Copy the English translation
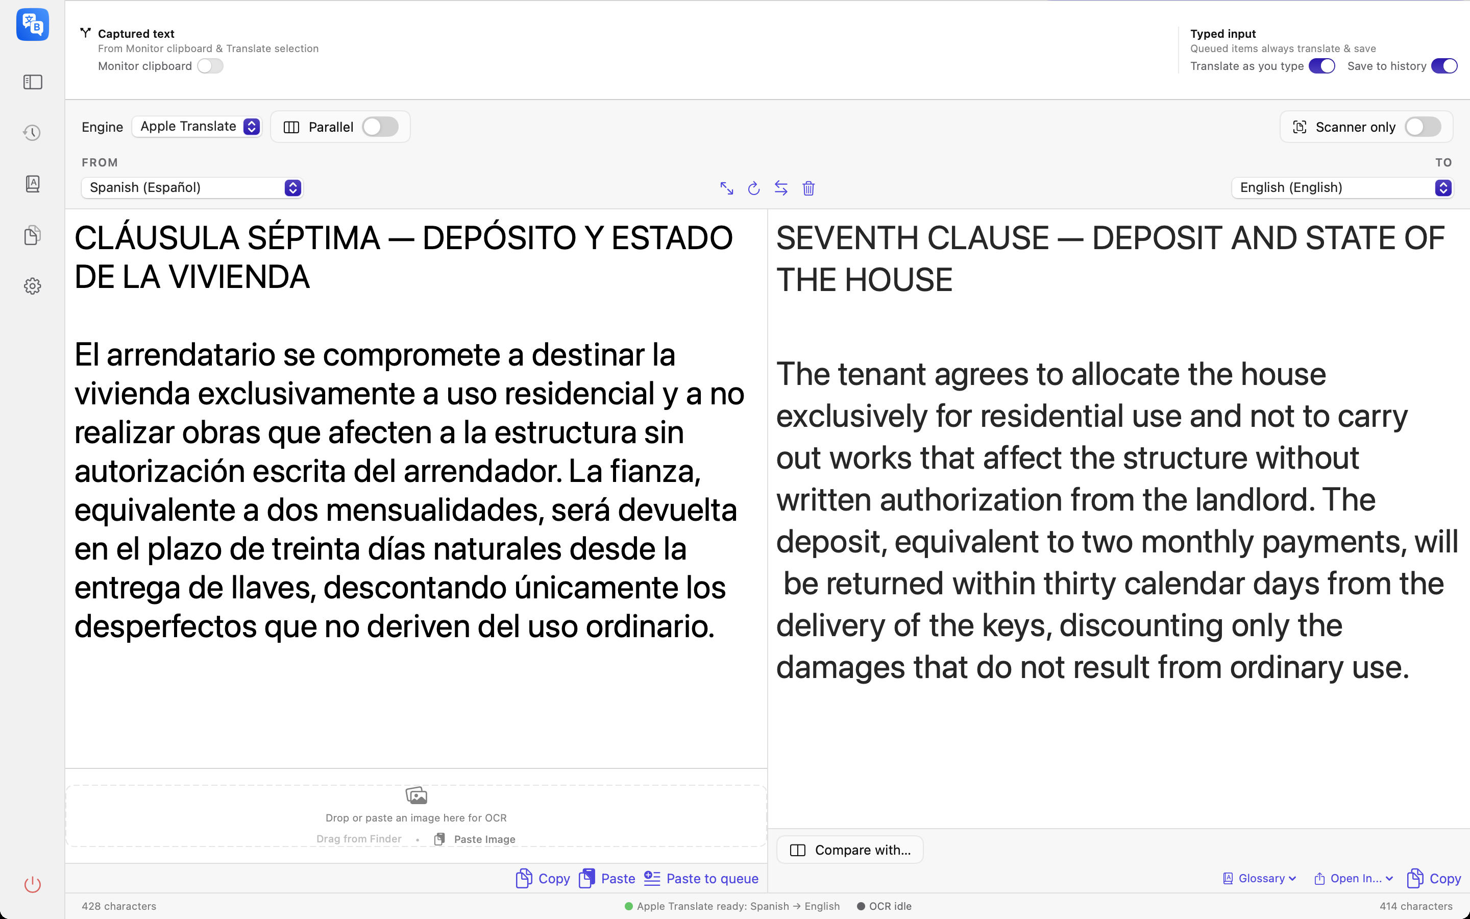Screen dimensions: 1470x919 pyautogui.click(x=1434, y=878)
